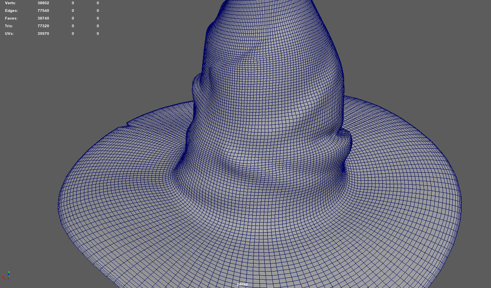491x288 pixels.
Task: Click the UVs: label in the poly count display
Action: click(9, 34)
